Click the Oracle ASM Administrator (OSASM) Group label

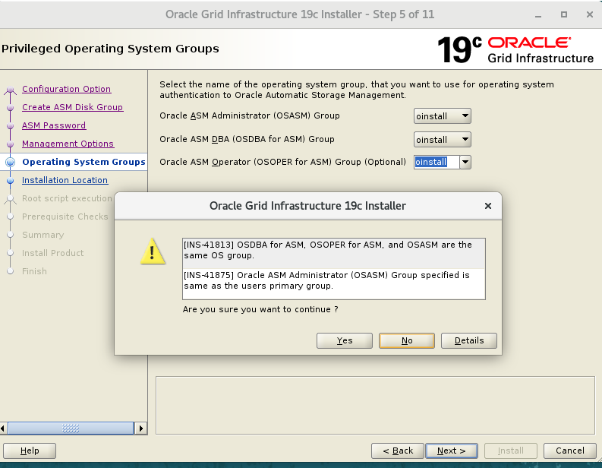pyautogui.click(x=250, y=115)
